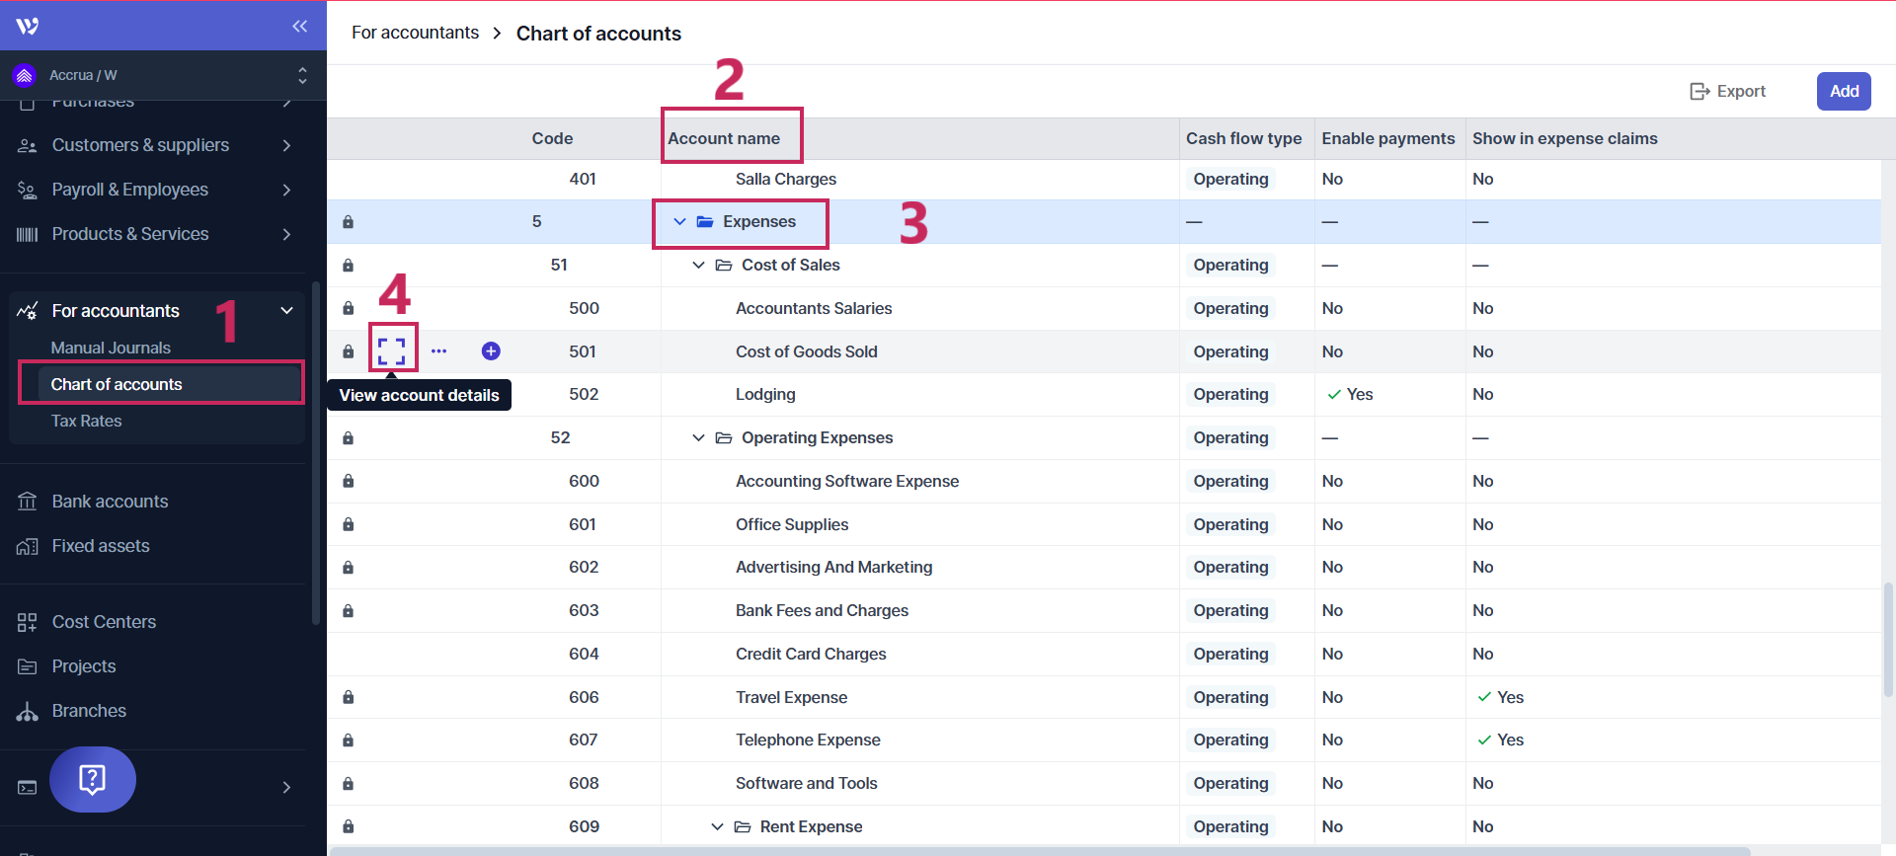
Task: Click the Add button
Action: click(x=1843, y=91)
